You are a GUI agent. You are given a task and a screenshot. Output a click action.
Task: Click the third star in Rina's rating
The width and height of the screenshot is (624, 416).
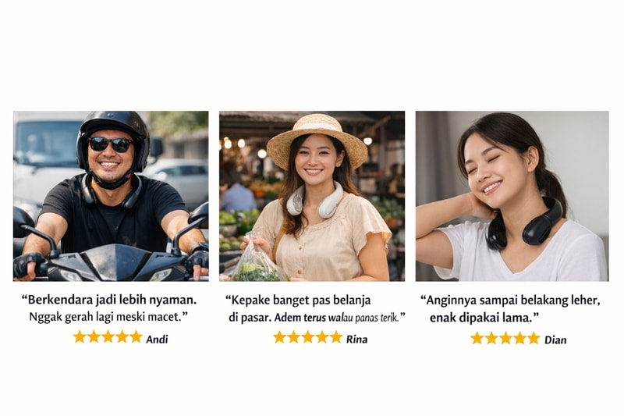point(308,337)
